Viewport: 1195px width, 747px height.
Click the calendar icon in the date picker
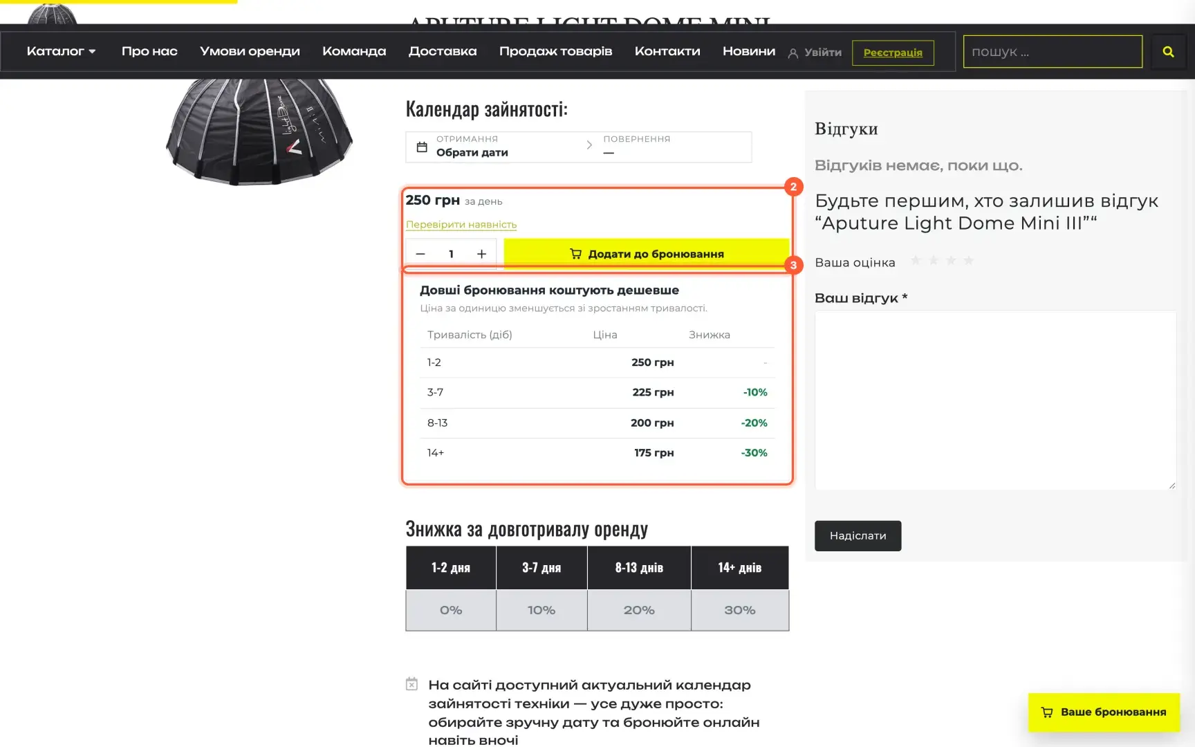tap(422, 147)
